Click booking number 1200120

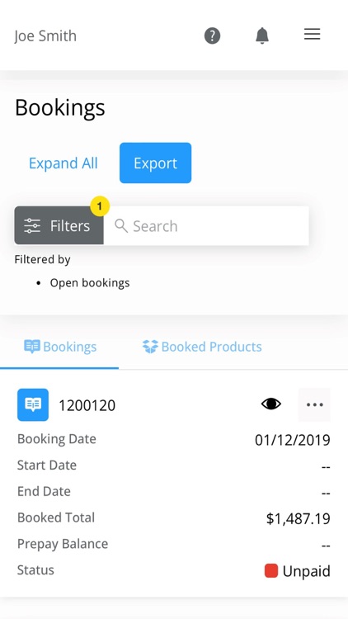click(87, 405)
